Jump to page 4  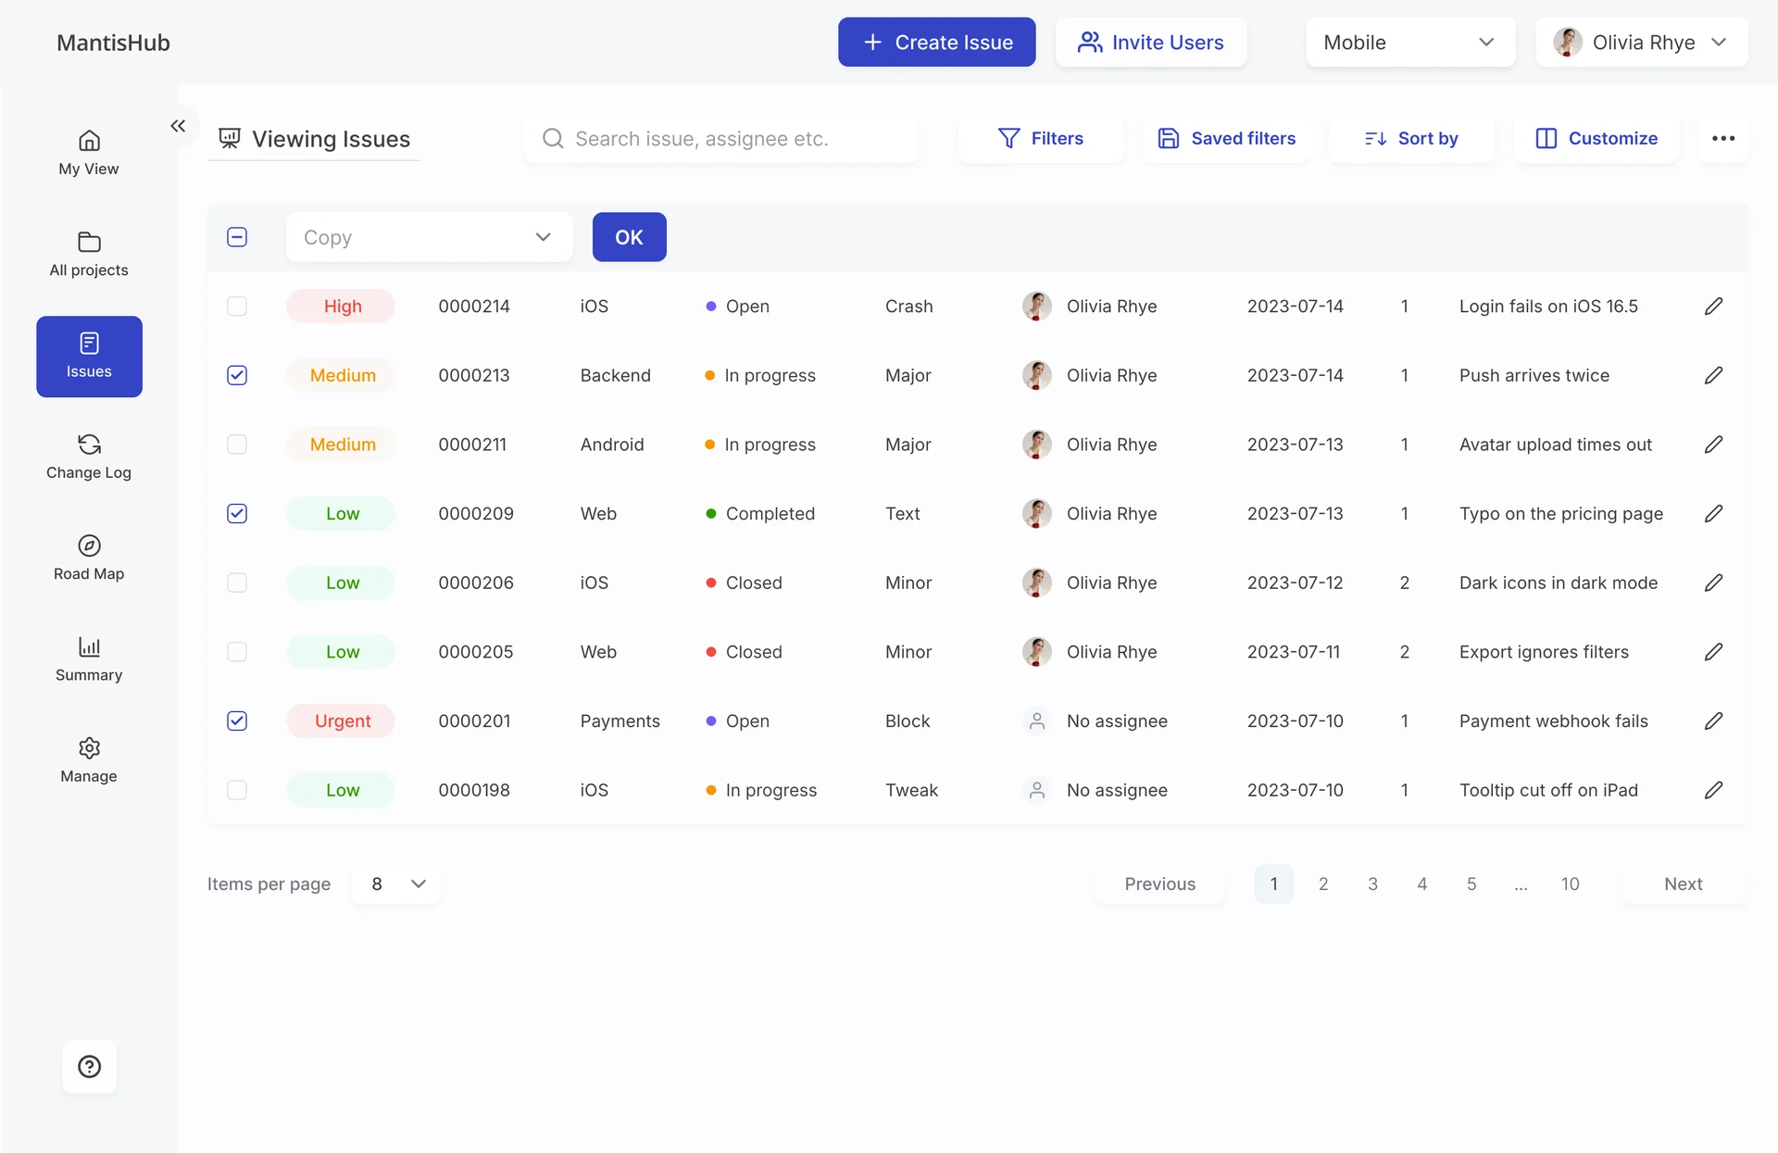(1421, 884)
